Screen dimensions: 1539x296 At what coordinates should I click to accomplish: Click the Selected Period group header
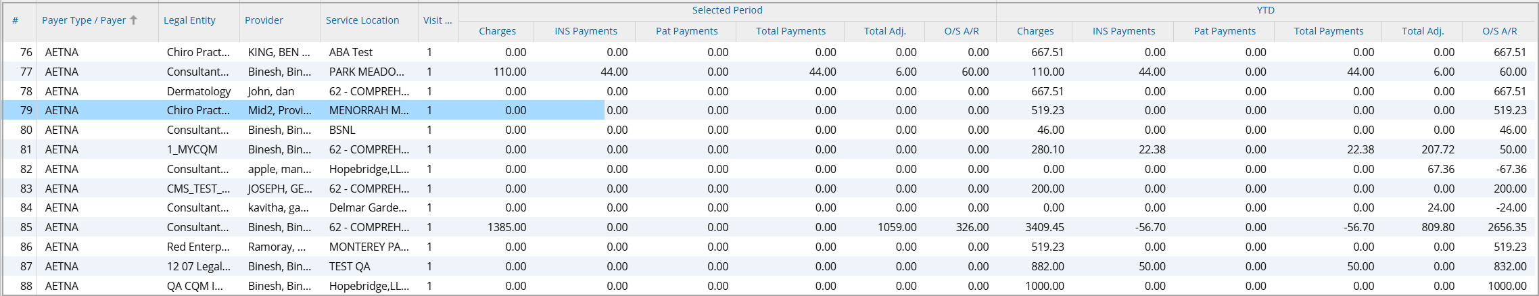pos(727,10)
